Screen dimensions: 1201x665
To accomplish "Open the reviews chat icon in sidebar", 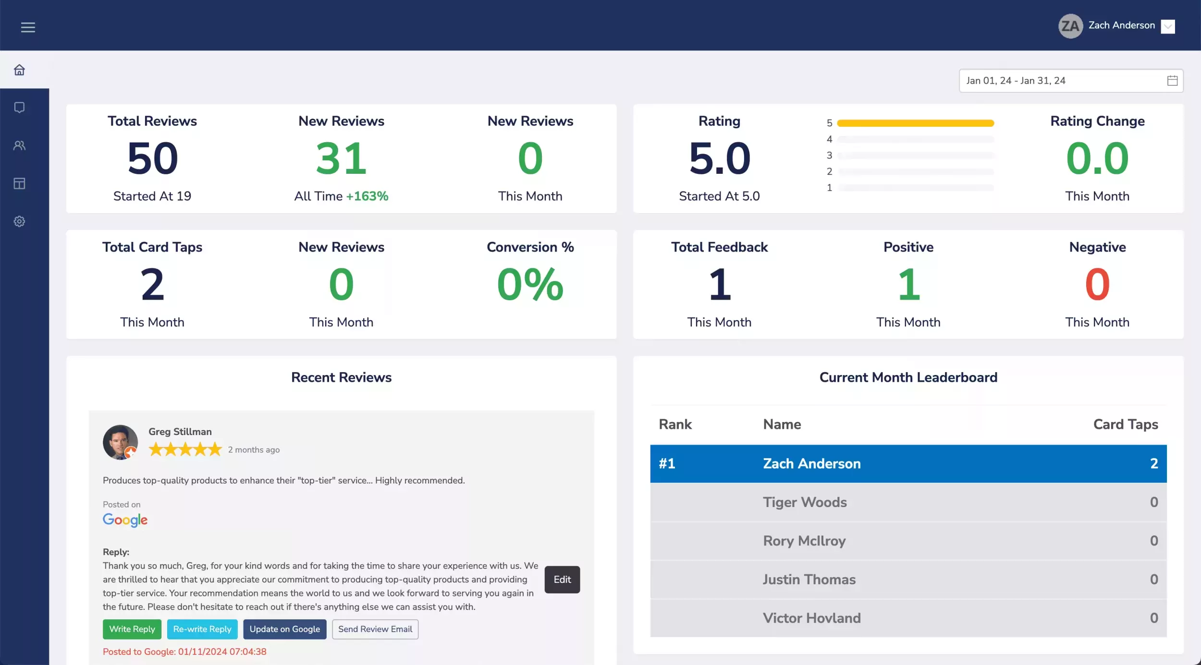I will pyautogui.click(x=19, y=108).
